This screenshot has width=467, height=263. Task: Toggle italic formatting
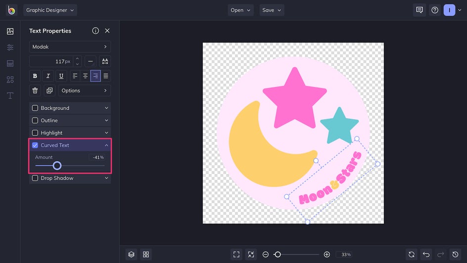(x=48, y=76)
